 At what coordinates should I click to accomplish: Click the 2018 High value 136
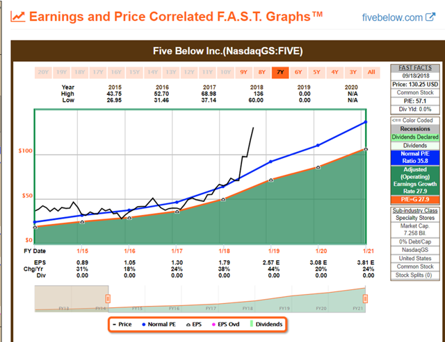258,94
